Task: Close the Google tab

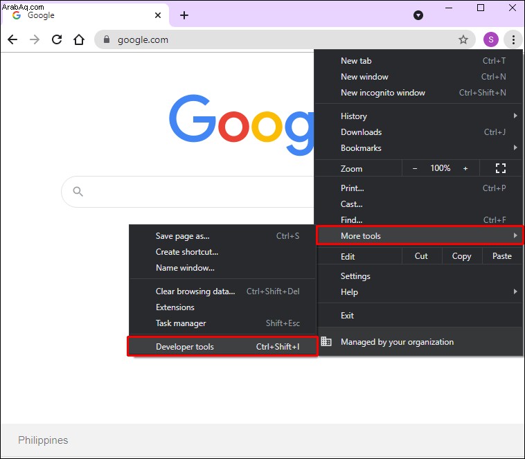Action: (x=158, y=15)
